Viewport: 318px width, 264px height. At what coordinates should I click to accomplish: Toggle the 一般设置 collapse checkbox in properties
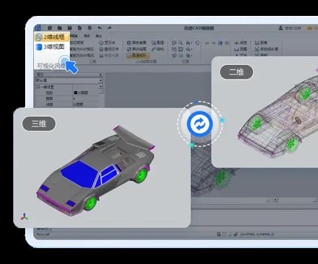coord(38,87)
